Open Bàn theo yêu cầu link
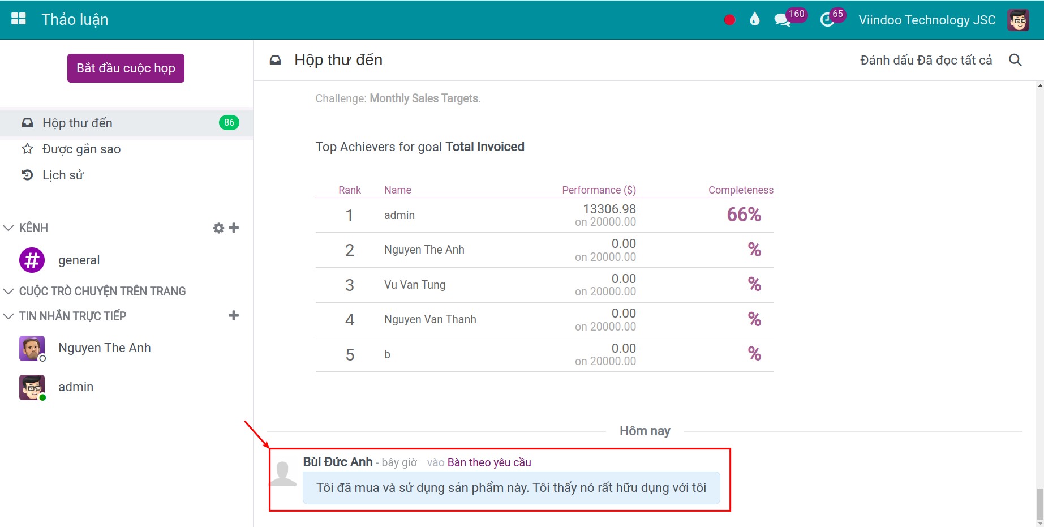 click(489, 462)
